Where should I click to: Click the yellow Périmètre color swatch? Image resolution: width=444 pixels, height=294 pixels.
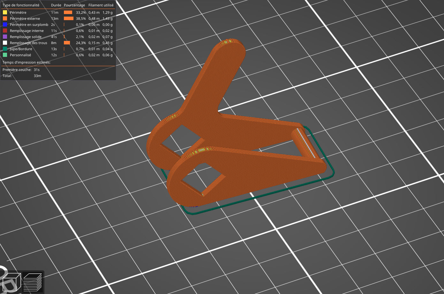coord(5,12)
